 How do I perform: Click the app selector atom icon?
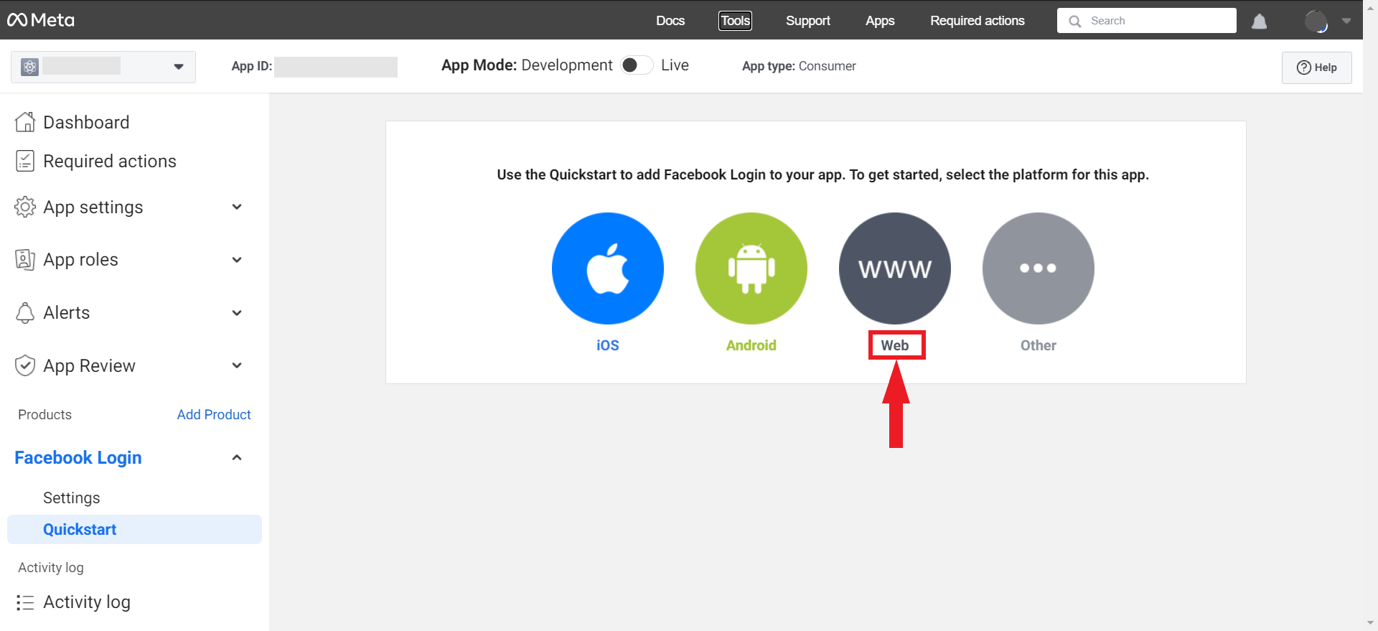(x=29, y=67)
